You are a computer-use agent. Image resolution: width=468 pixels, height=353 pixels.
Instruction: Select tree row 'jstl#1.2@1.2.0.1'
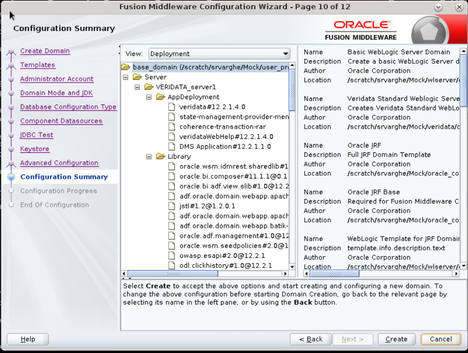[x=207, y=206]
